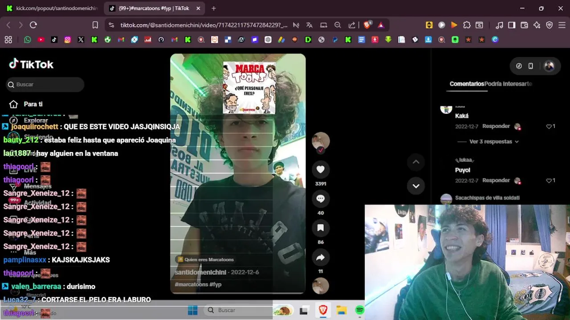Screen dimensions: 570x320
Task: Open File Explorer from the taskbar
Action: click(342, 310)
